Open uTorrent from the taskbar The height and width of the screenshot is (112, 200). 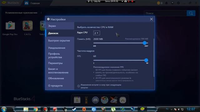click(x=113, y=109)
